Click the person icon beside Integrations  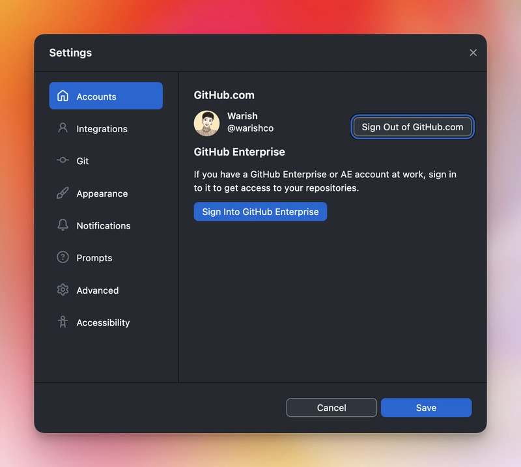pyautogui.click(x=63, y=128)
